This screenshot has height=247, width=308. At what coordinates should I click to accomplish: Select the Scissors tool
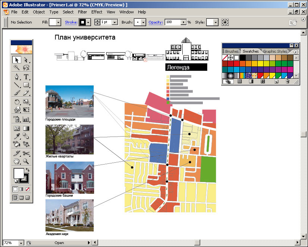[26, 153]
